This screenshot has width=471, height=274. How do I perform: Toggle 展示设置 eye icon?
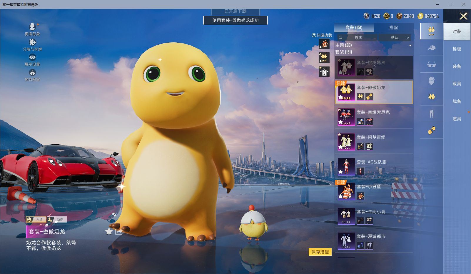[32, 58]
